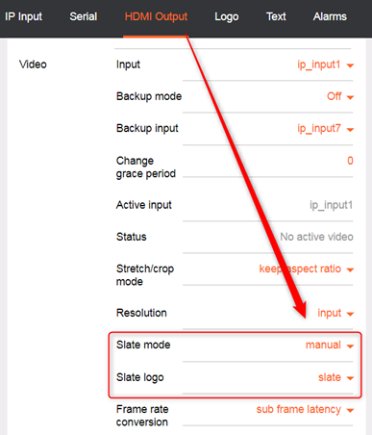Expand the Slate logo dropdown showing slate

click(x=335, y=377)
